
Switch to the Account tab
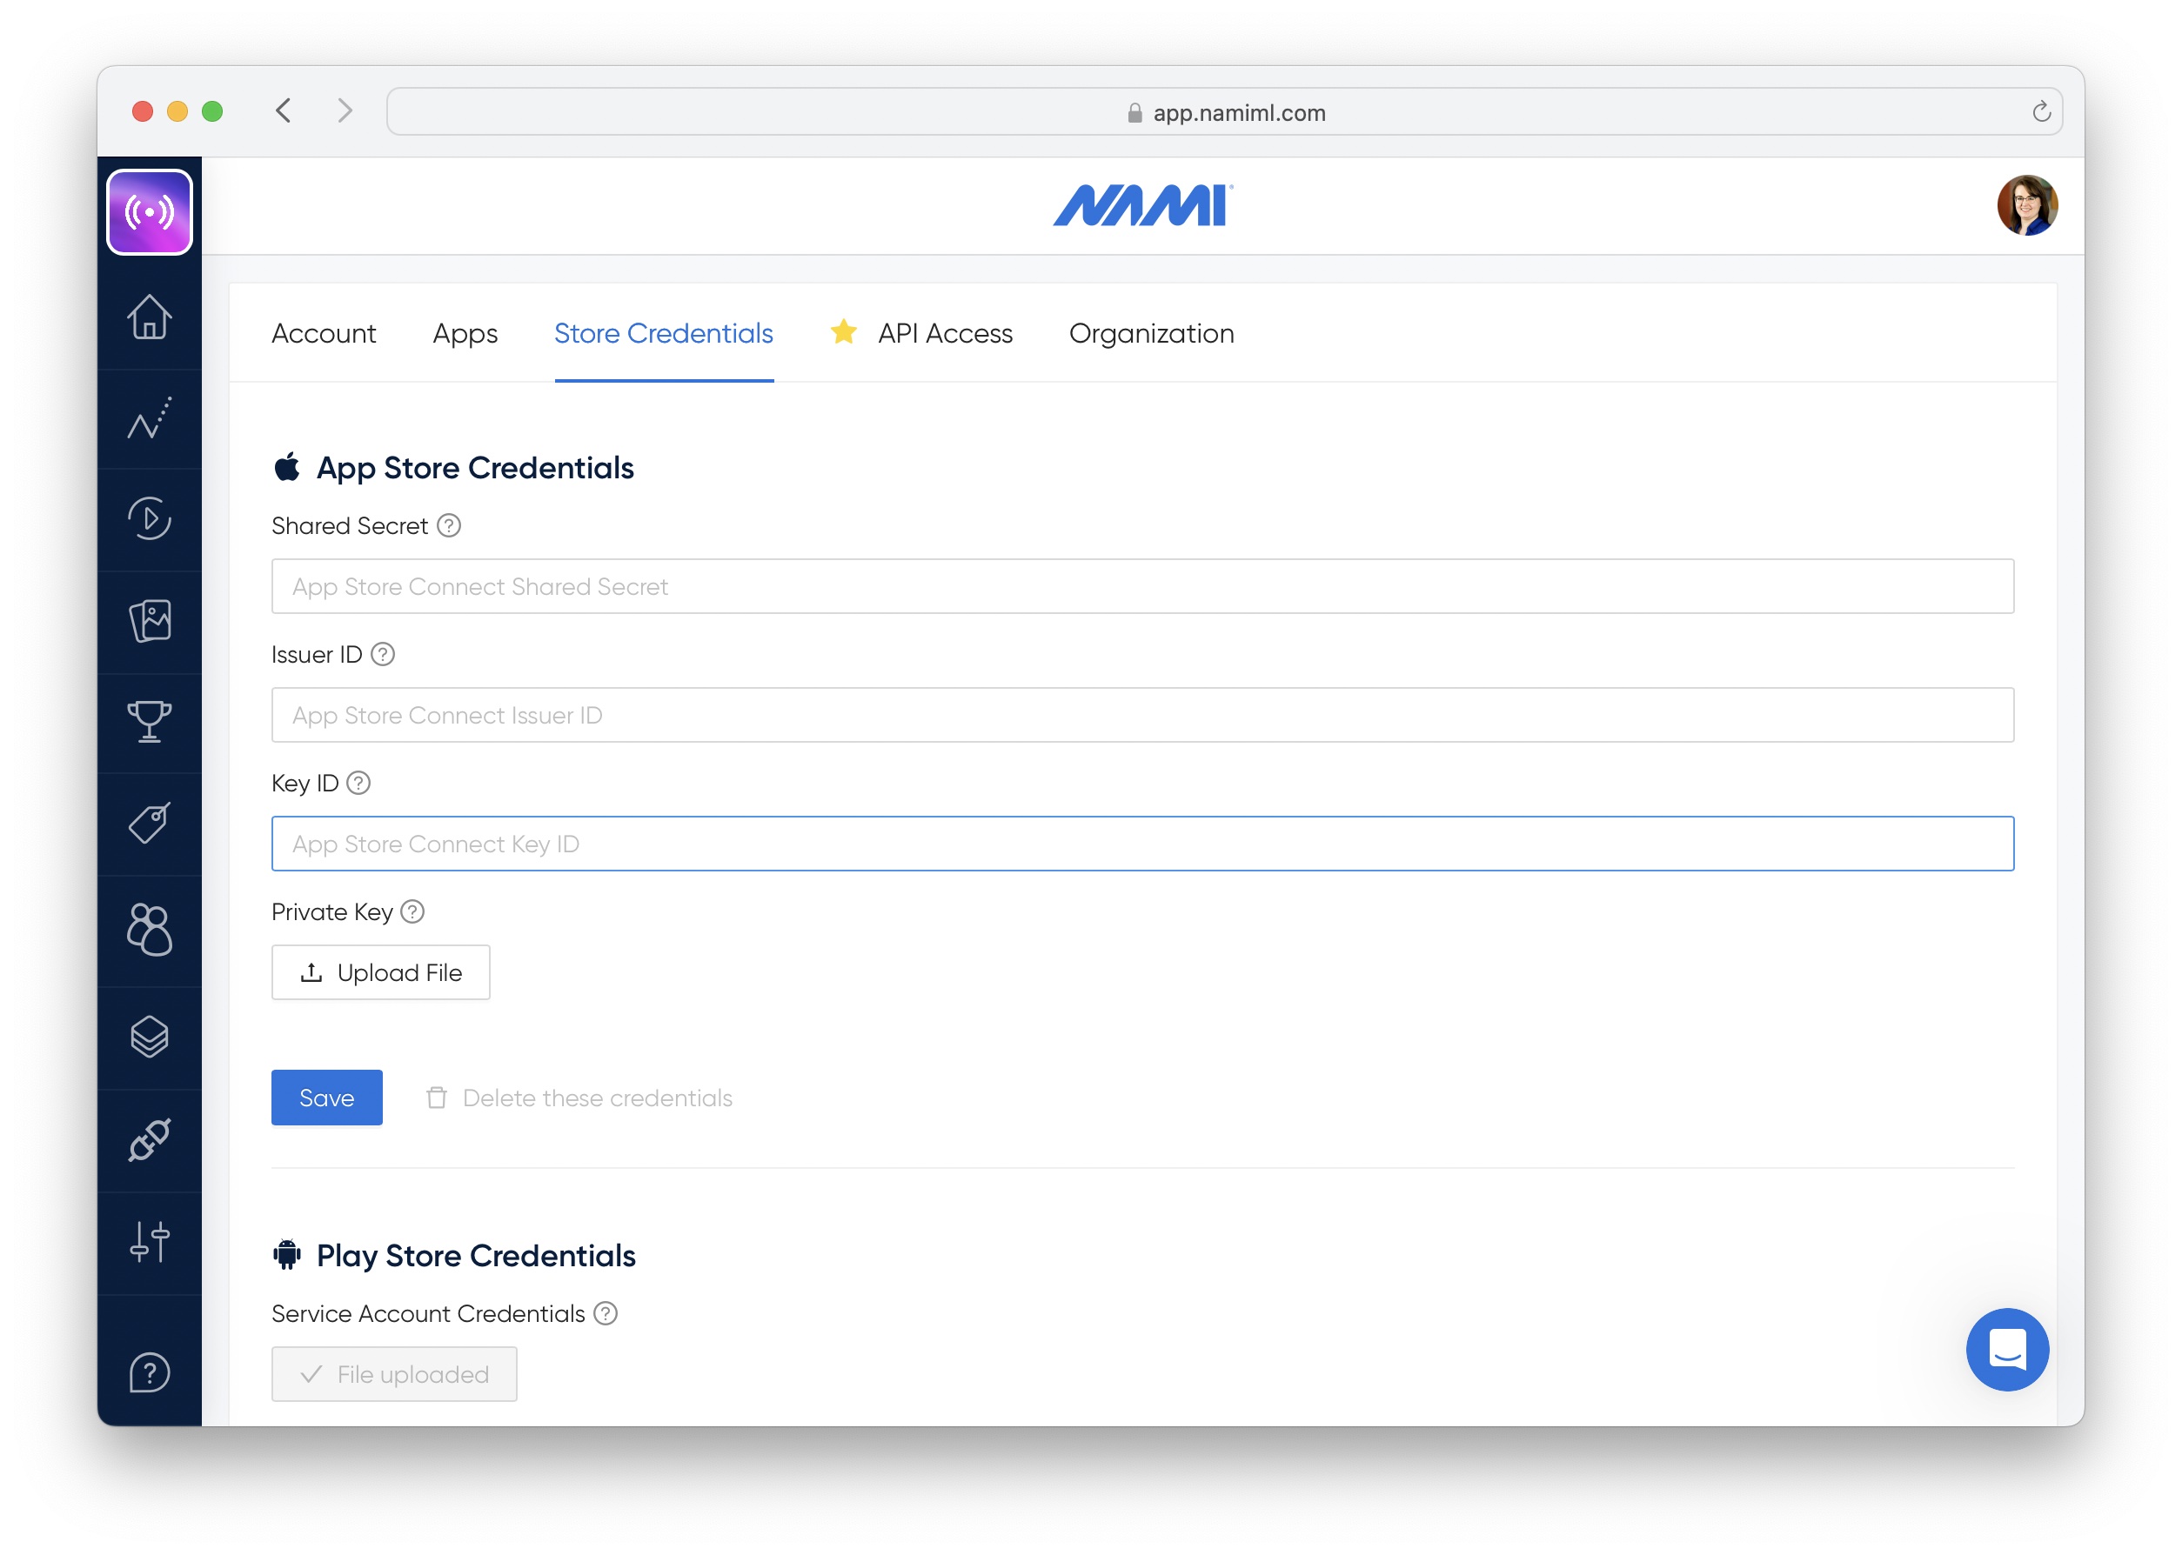(324, 333)
